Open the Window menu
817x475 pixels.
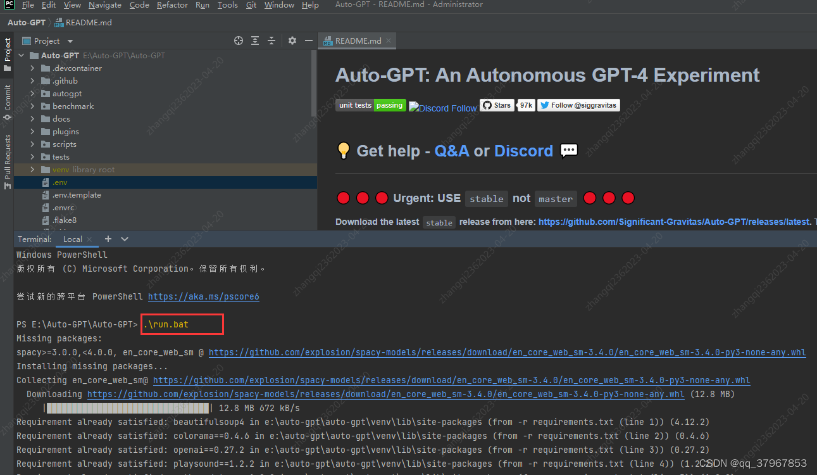pyautogui.click(x=279, y=5)
